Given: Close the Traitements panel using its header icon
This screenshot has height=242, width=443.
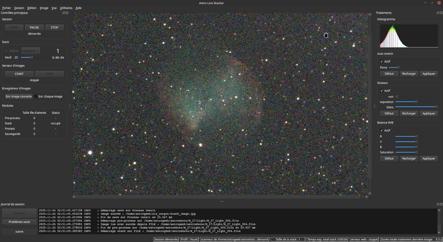Looking at the screenshot, I should coord(441,13).
